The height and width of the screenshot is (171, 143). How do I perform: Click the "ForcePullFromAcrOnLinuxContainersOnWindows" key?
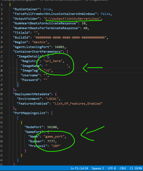pyautogui.click(x=55, y=14)
